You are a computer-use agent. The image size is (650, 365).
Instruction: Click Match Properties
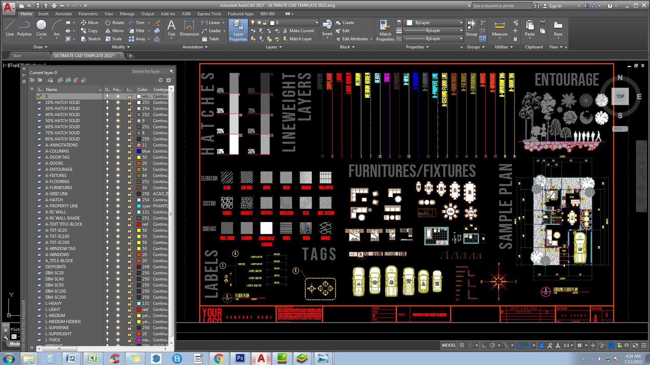(x=385, y=30)
